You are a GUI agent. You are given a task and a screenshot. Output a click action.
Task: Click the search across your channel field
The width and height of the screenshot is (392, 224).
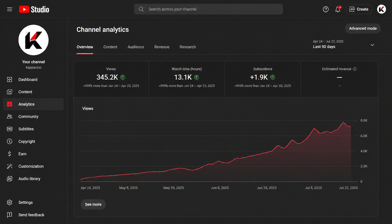[209, 9]
